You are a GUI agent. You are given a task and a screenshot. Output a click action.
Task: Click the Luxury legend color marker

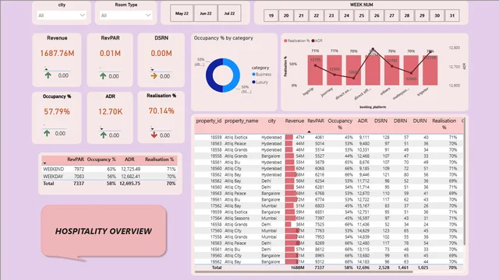(x=253, y=82)
